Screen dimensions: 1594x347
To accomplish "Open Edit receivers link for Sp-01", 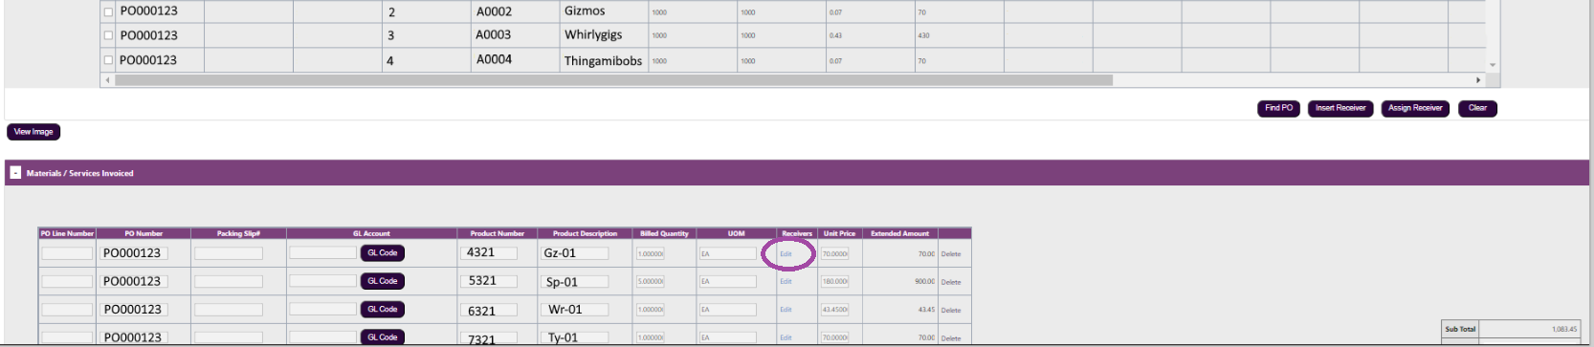I will point(786,282).
